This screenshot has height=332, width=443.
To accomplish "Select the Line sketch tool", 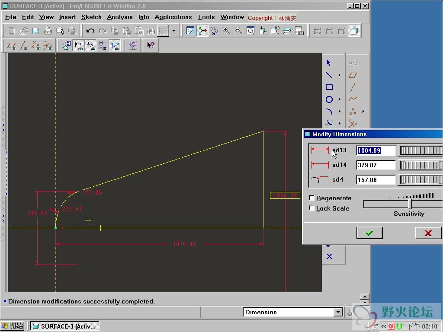I will point(329,75).
